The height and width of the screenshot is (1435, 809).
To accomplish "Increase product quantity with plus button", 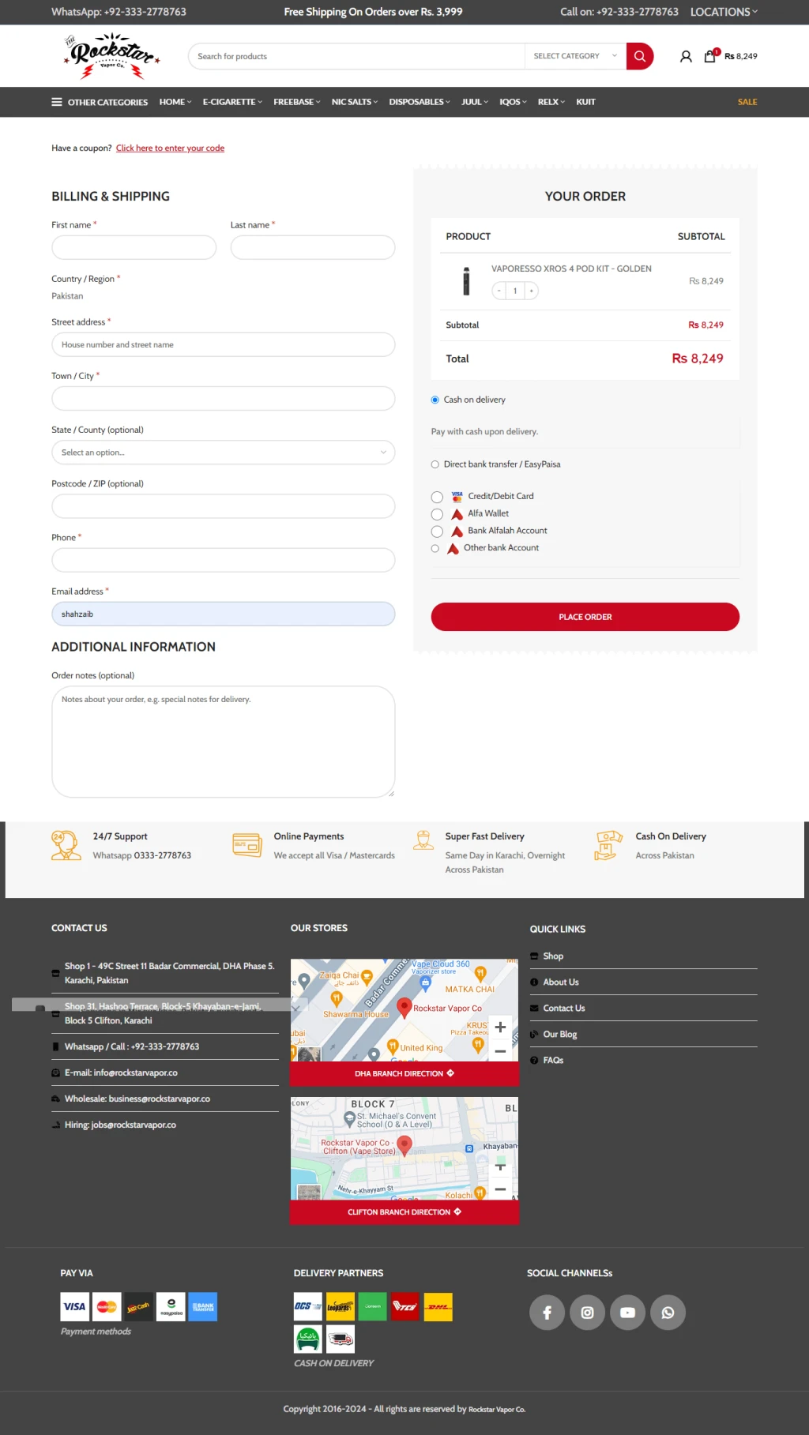I will click(532, 291).
